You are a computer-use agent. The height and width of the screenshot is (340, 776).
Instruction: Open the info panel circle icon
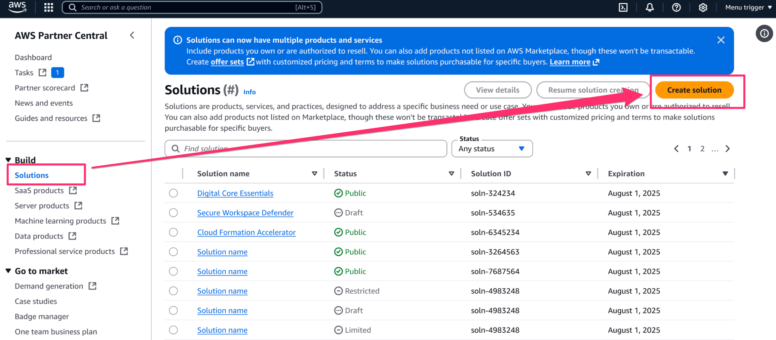764,34
